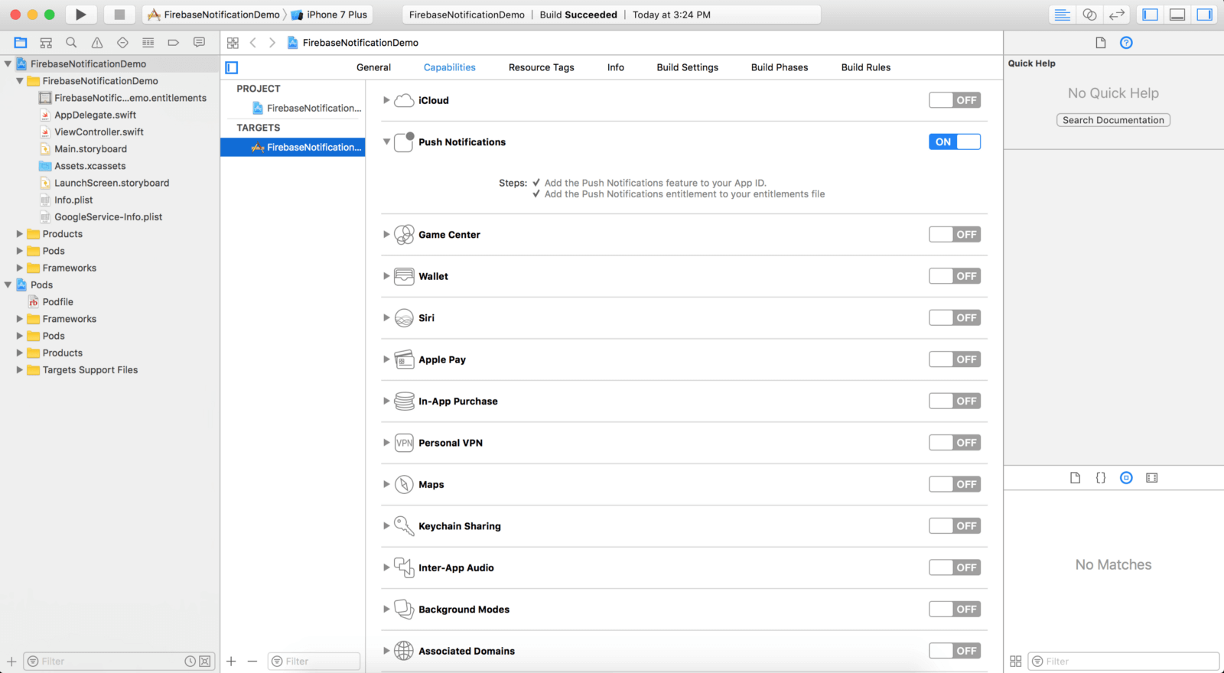Screen dimensions: 1224x673
Task: Remove the selected target with minus button
Action: [x=252, y=662]
